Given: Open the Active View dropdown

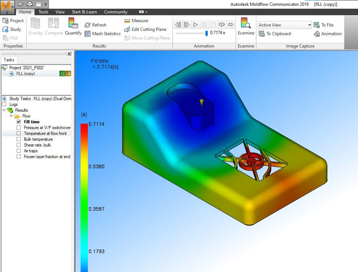Looking at the screenshot, I should [308, 25].
